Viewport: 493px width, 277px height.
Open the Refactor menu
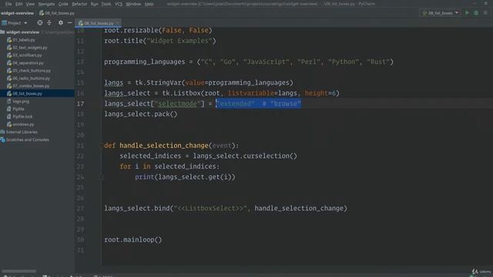click(79, 4)
